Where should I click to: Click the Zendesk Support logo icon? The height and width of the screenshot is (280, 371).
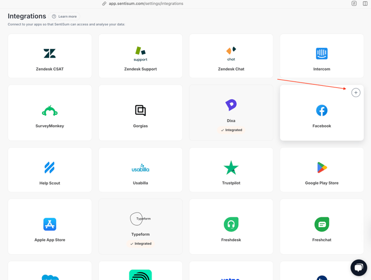(x=140, y=54)
